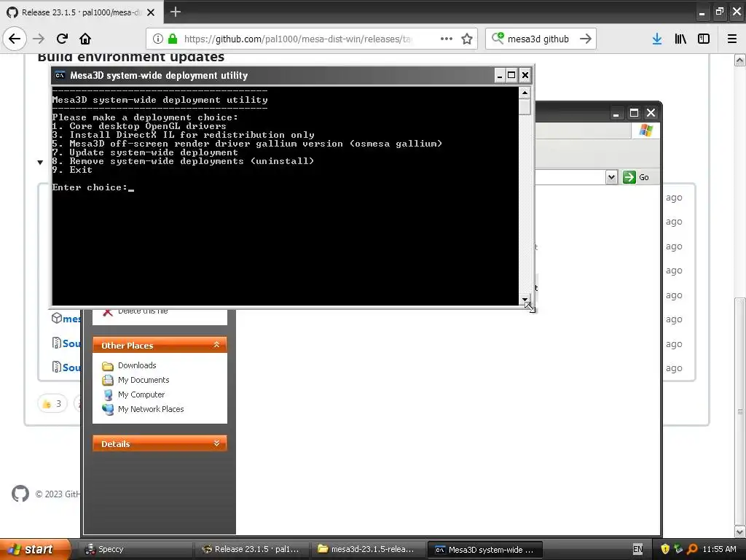Toggle the browser sidebar view
The image size is (746, 560).
704,39
